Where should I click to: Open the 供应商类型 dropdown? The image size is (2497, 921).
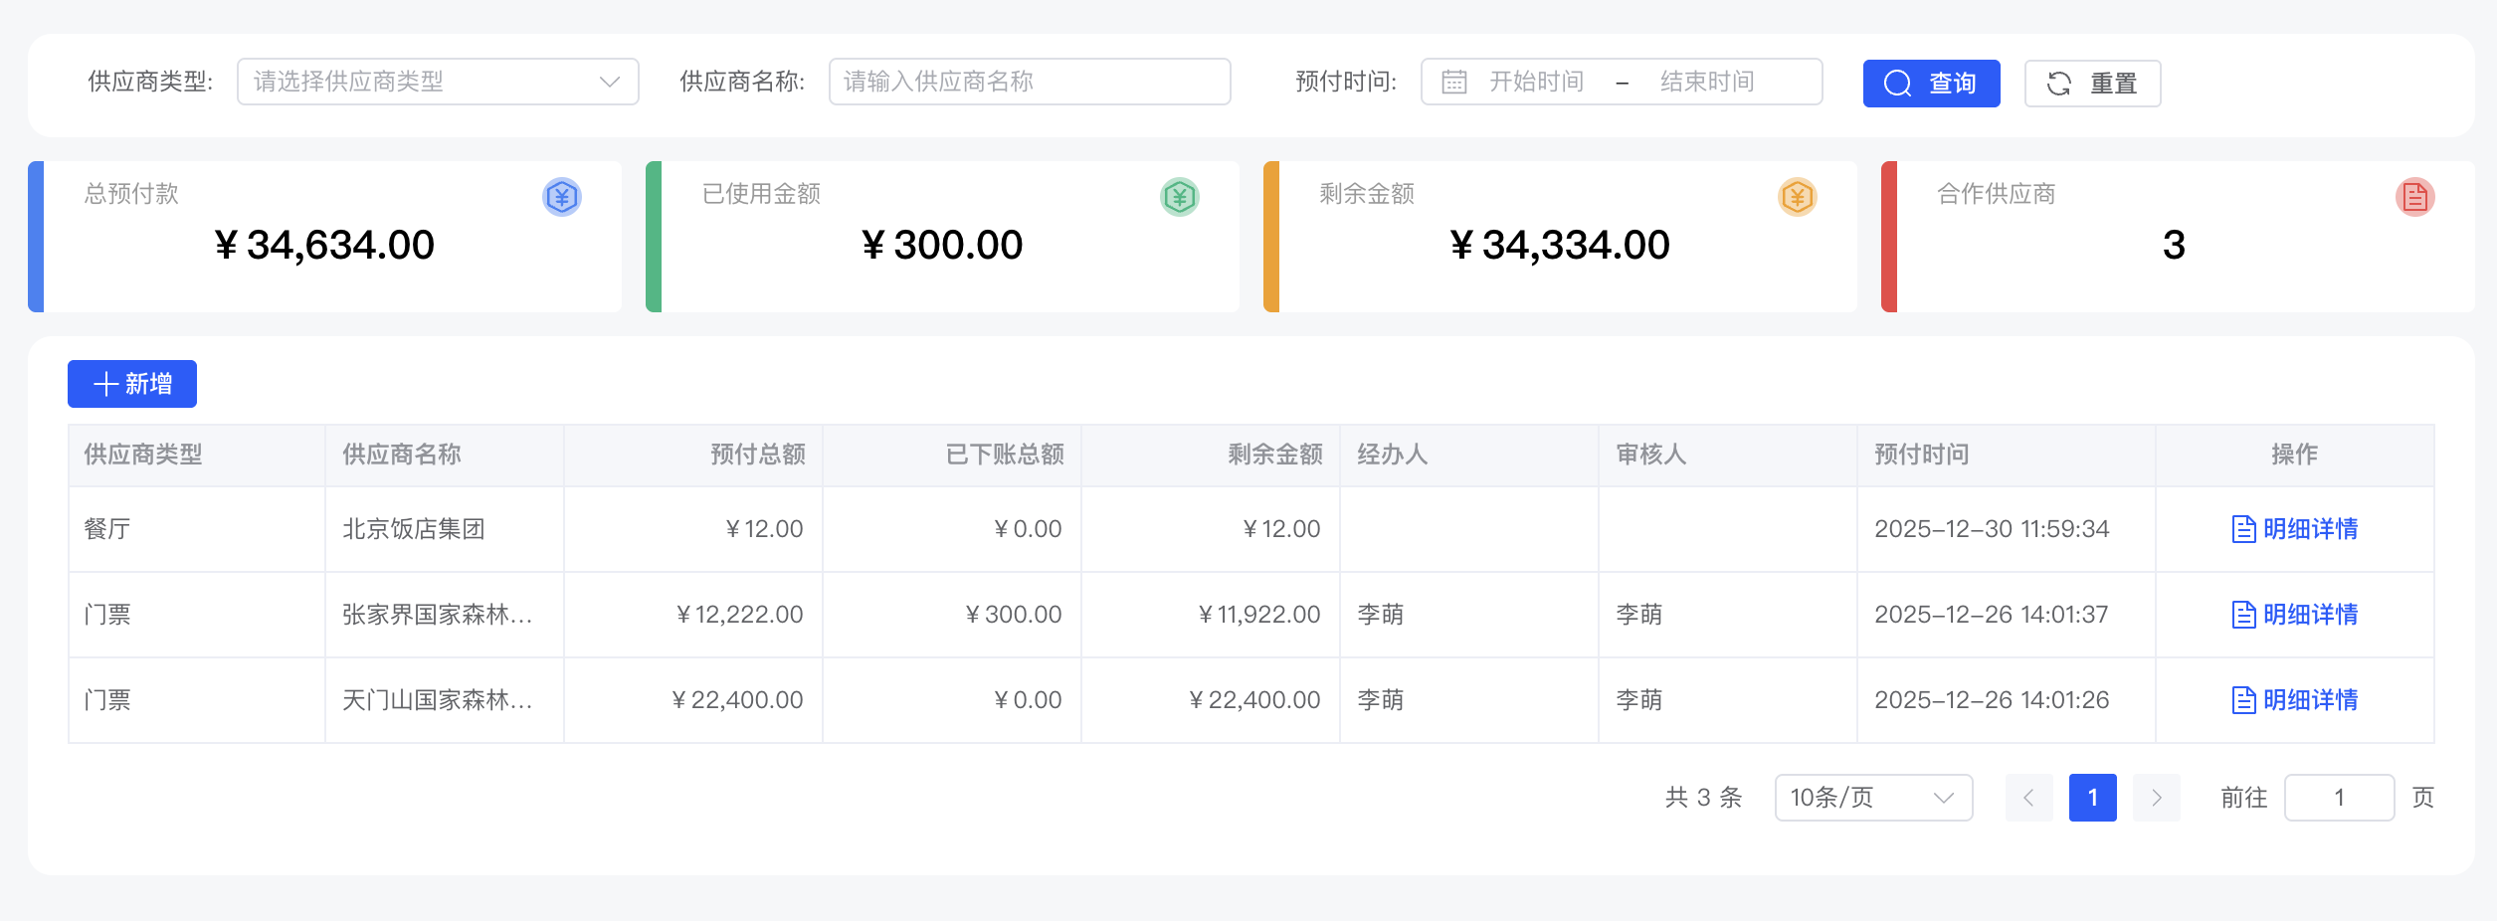coord(438,82)
